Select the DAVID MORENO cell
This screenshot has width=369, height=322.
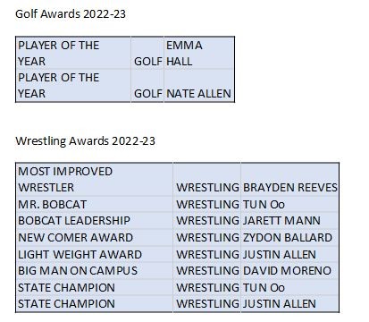pyautogui.click(x=289, y=271)
